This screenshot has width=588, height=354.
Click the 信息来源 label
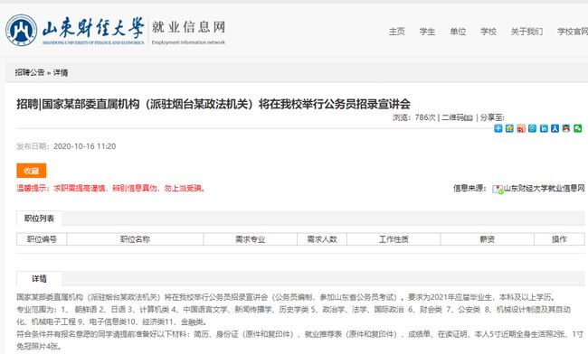469,188
